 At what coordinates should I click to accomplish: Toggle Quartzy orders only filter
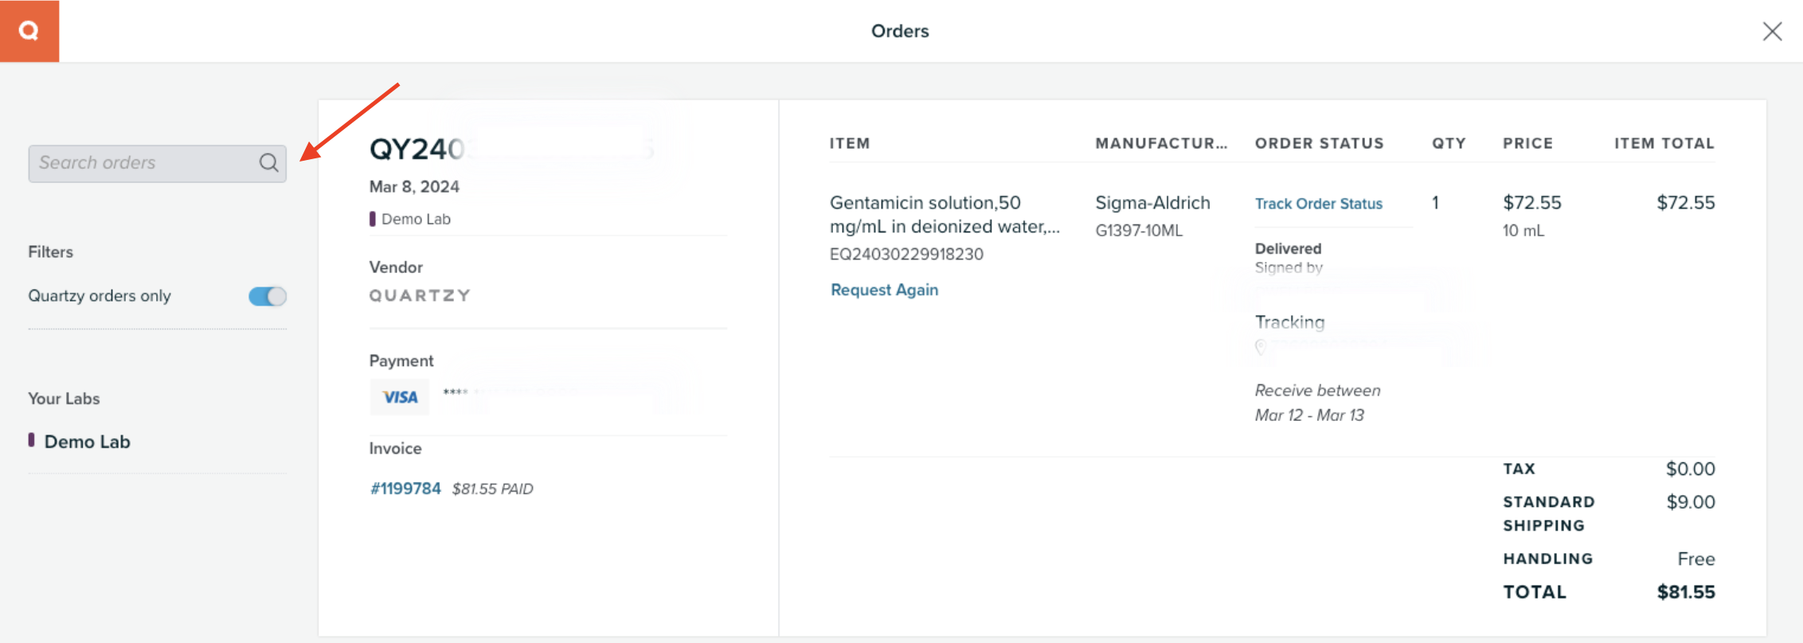(268, 297)
